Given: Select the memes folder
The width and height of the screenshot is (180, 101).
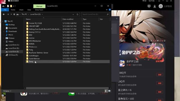Looking at the screenshot, I should click(31, 38).
